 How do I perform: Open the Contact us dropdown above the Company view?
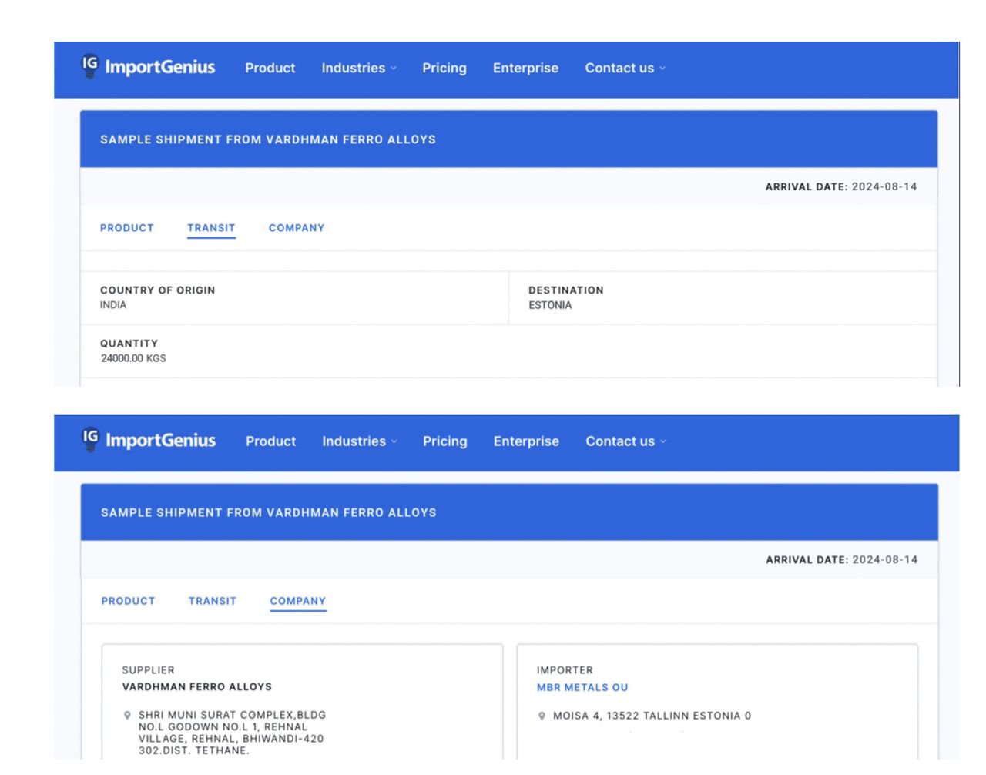pos(625,441)
